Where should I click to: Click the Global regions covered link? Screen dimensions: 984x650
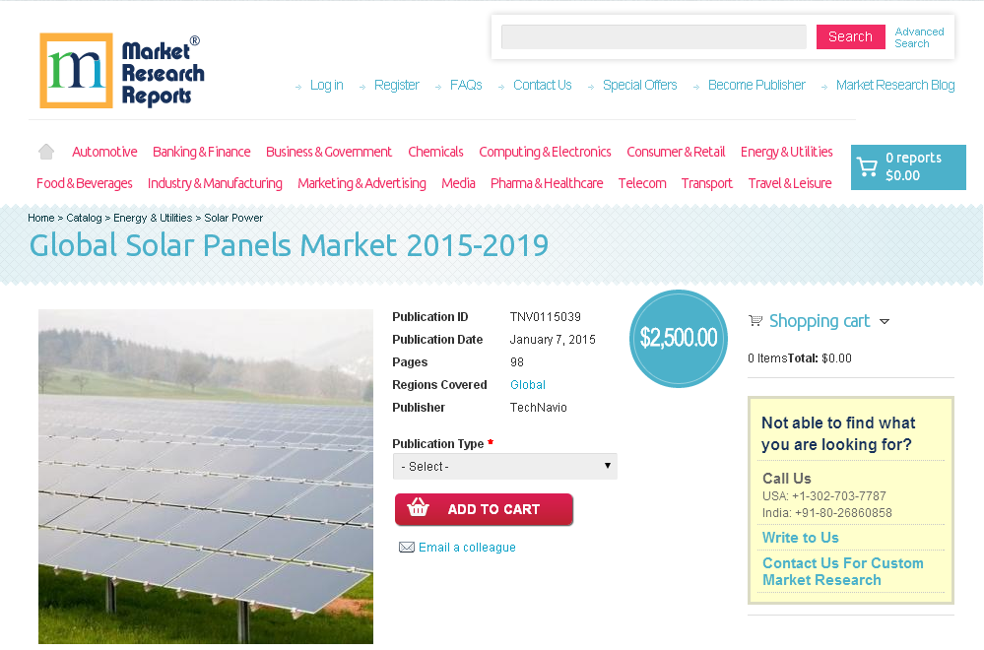click(527, 384)
